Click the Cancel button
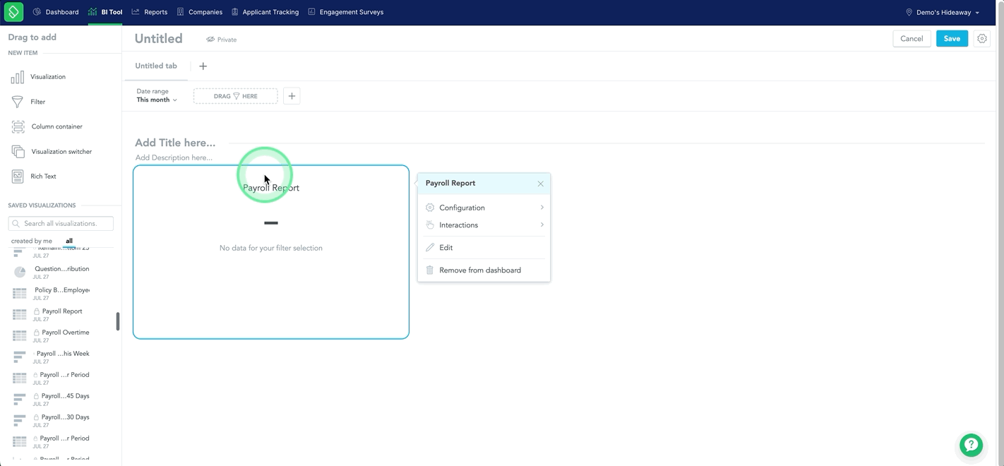Image resolution: width=1004 pixels, height=466 pixels. tap(912, 39)
